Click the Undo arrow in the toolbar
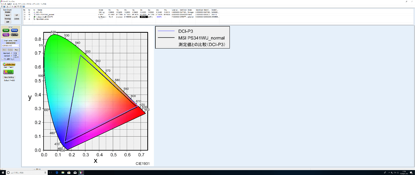 pos(18,6)
